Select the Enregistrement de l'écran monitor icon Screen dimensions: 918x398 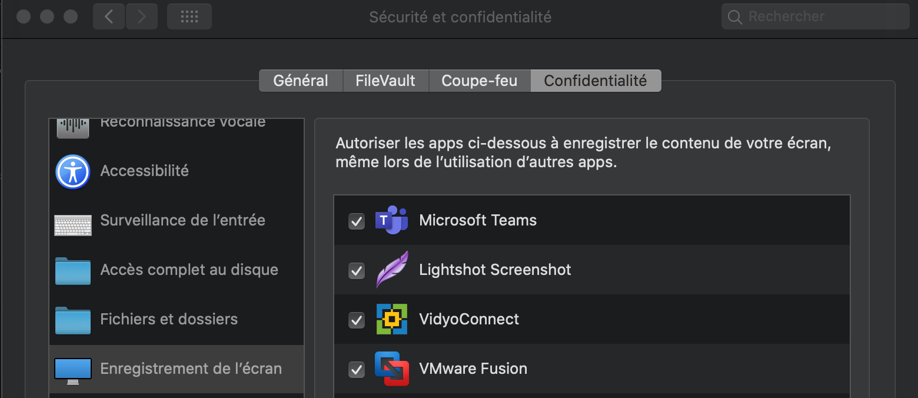[73, 370]
